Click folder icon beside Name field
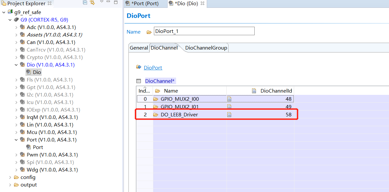 (149, 32)
